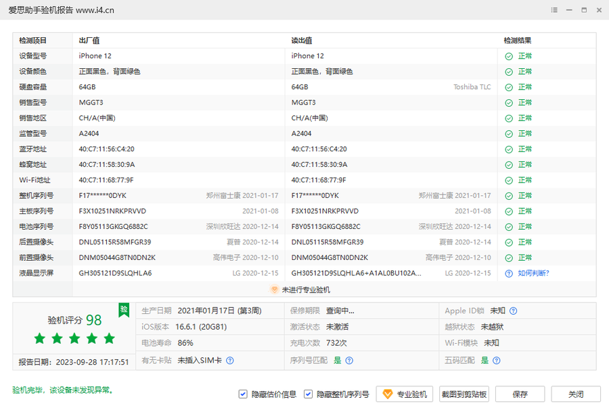Click the green check icon for 电池序列号 row
Screen dimensions: 609x412
(509, 227)
